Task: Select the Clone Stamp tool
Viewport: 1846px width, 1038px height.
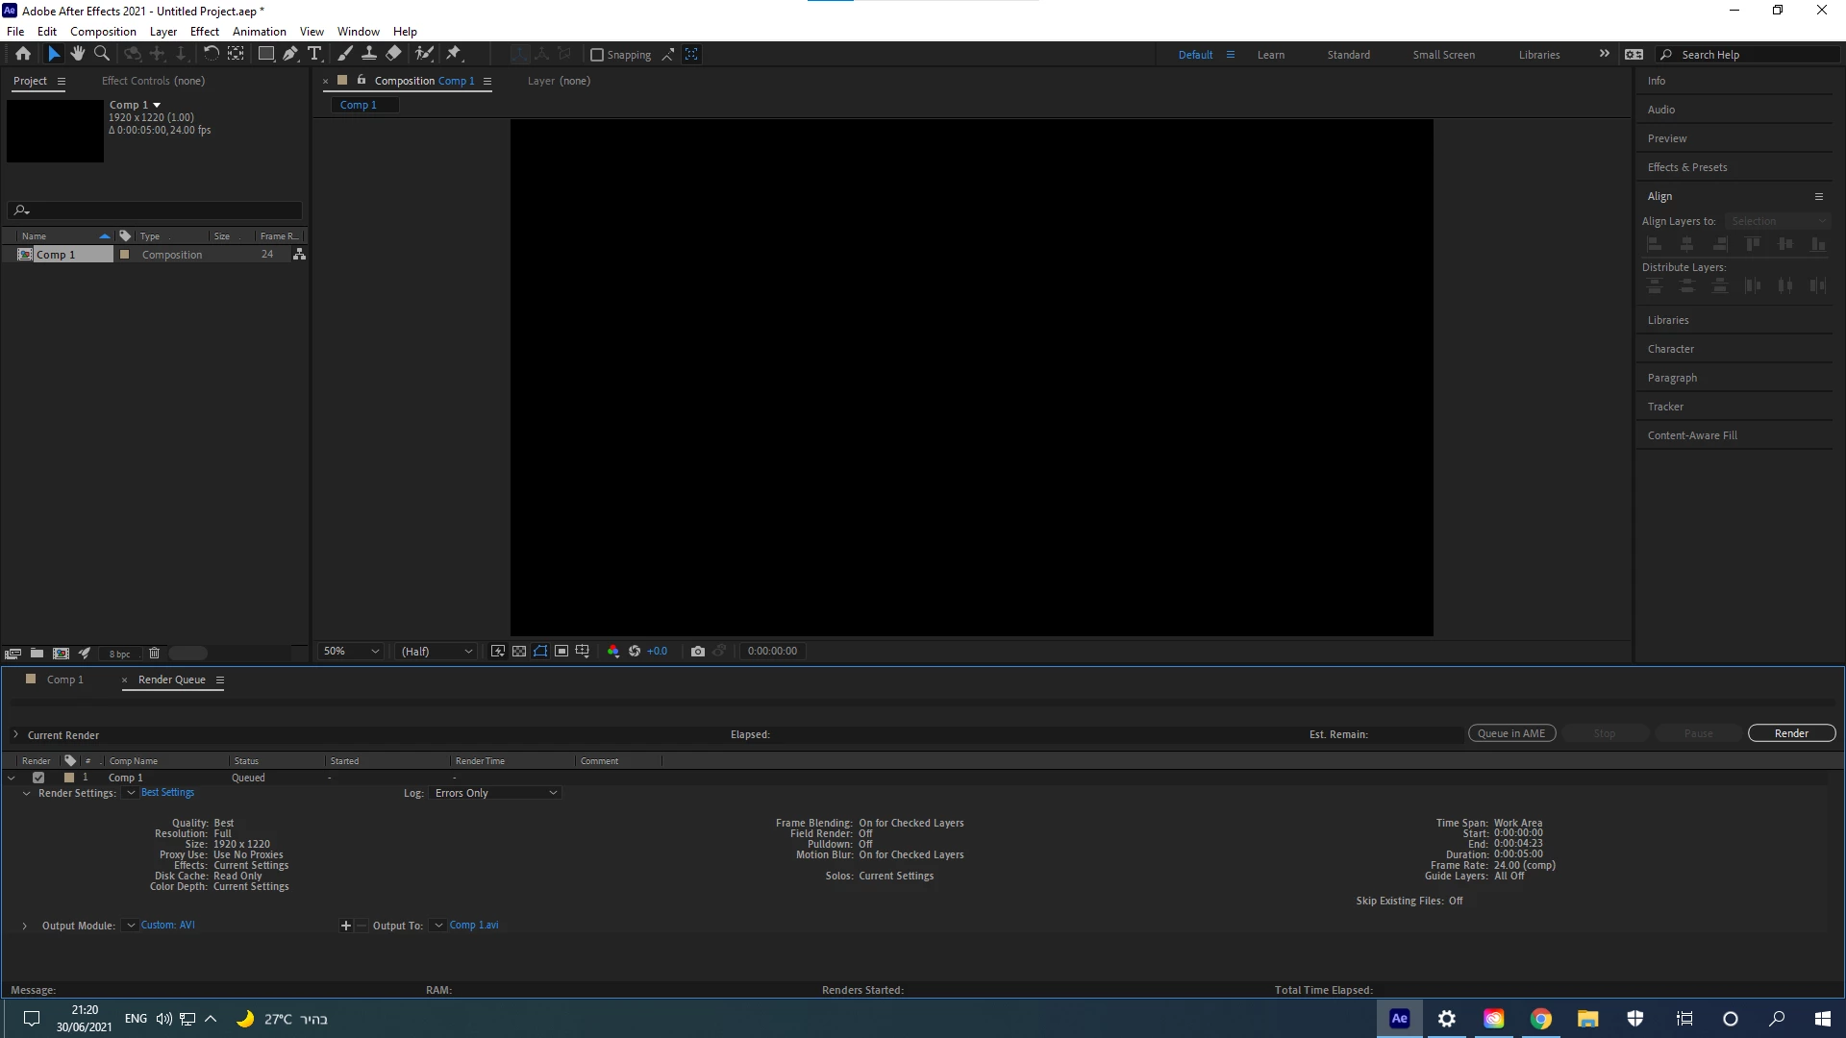Action: coord(369,54)
